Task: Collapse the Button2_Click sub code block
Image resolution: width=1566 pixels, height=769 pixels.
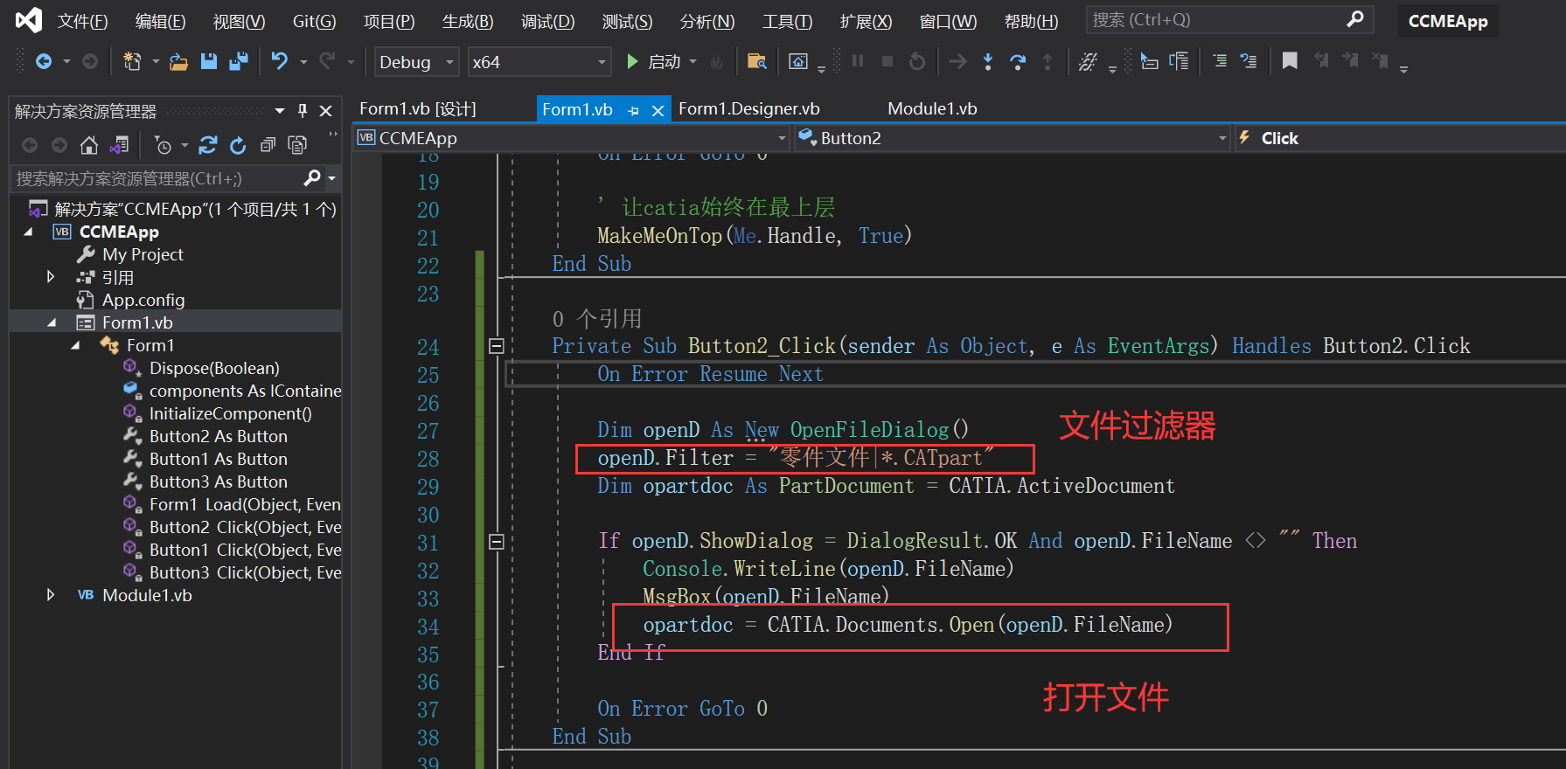Action: pos(496,346)
